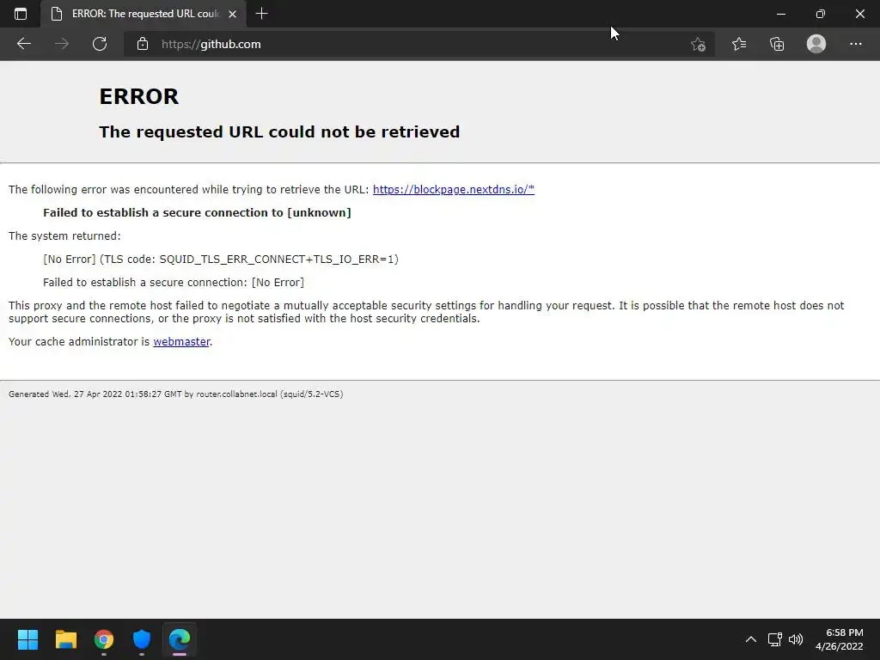Open File Explorer from taskbar
This screenshot has width=880, height=660.
tap(65, 639)
